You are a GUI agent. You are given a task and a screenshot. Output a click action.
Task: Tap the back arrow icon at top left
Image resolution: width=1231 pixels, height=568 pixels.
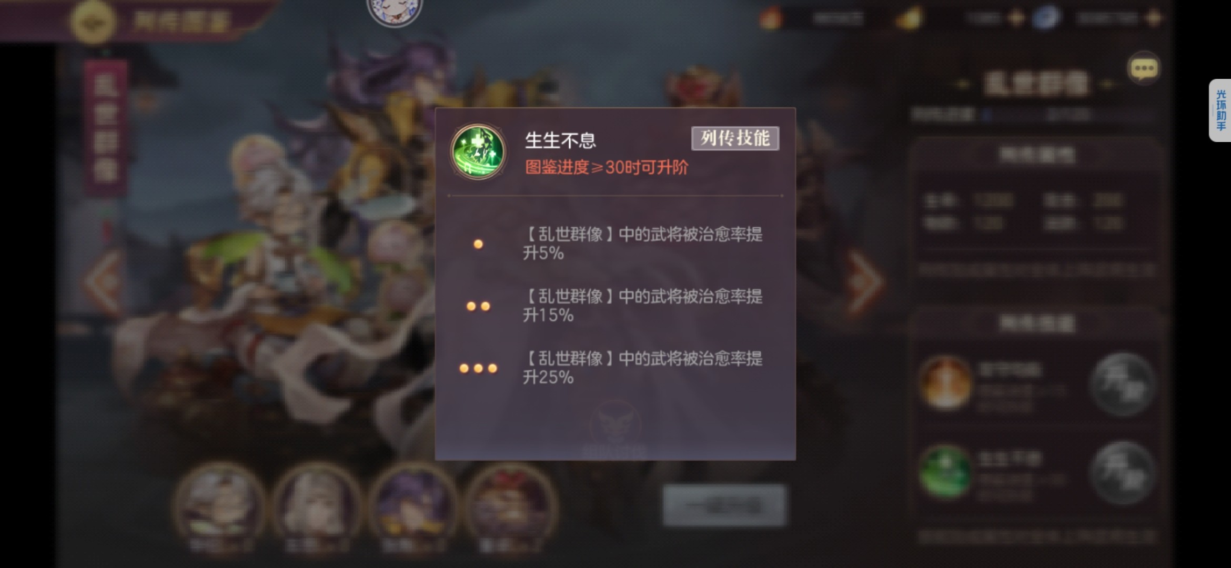pos(93,22)
